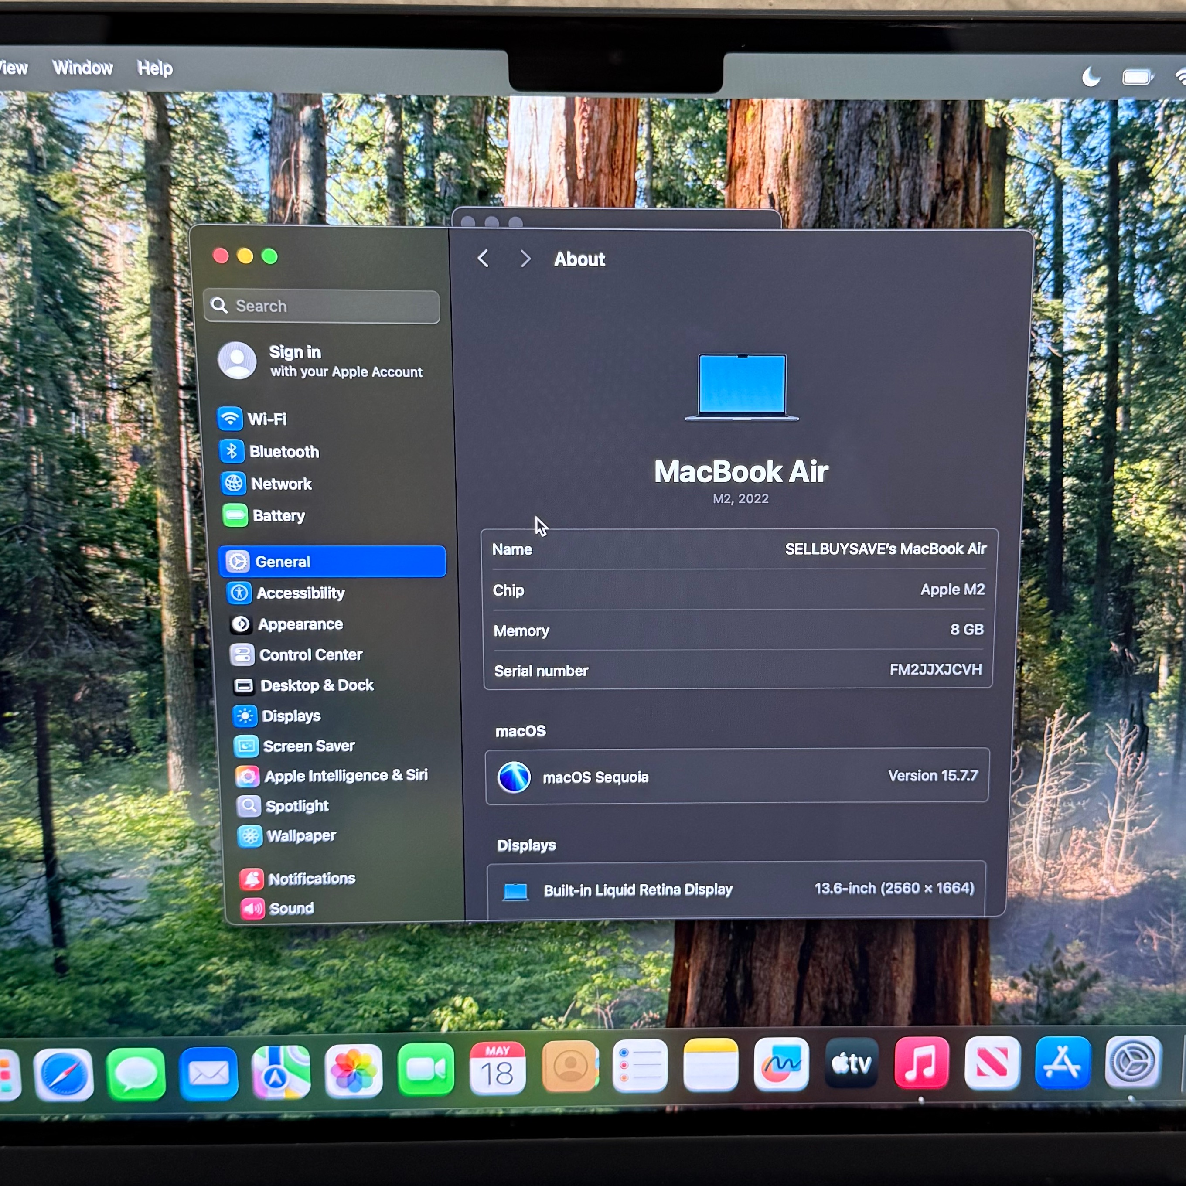The image size is (1186, 1186).
Task: Click the Focus moon icon in the menu bar
Action: point(1091,77)
